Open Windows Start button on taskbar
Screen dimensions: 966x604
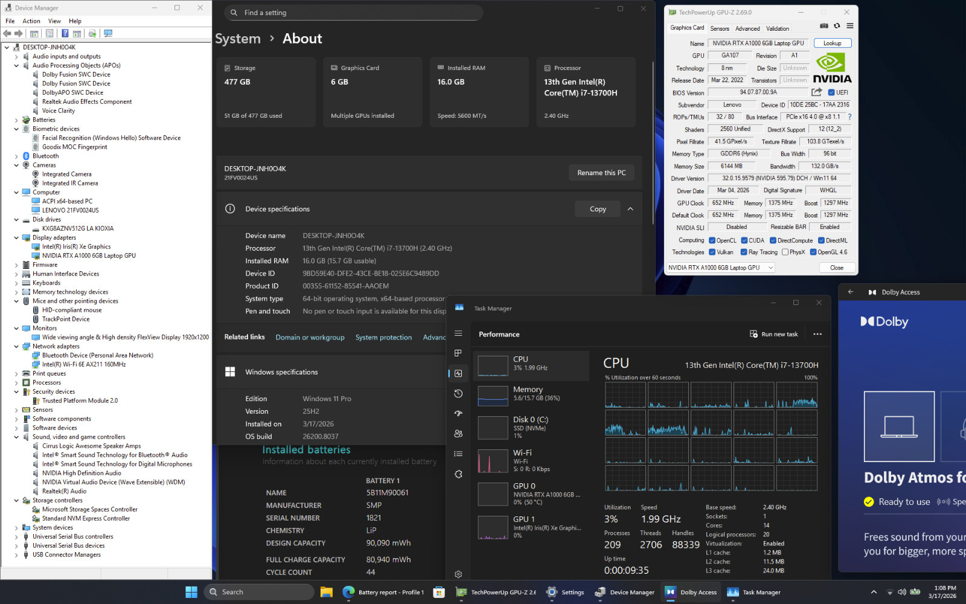tap(191, 592)
